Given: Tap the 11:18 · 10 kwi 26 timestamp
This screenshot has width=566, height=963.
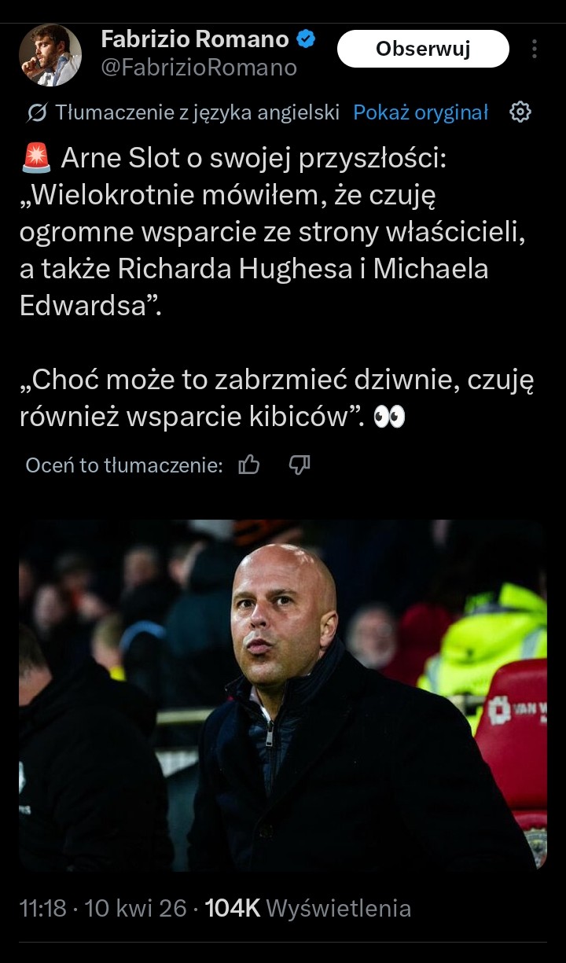Looking at the screenshot, I should (102, 909).
